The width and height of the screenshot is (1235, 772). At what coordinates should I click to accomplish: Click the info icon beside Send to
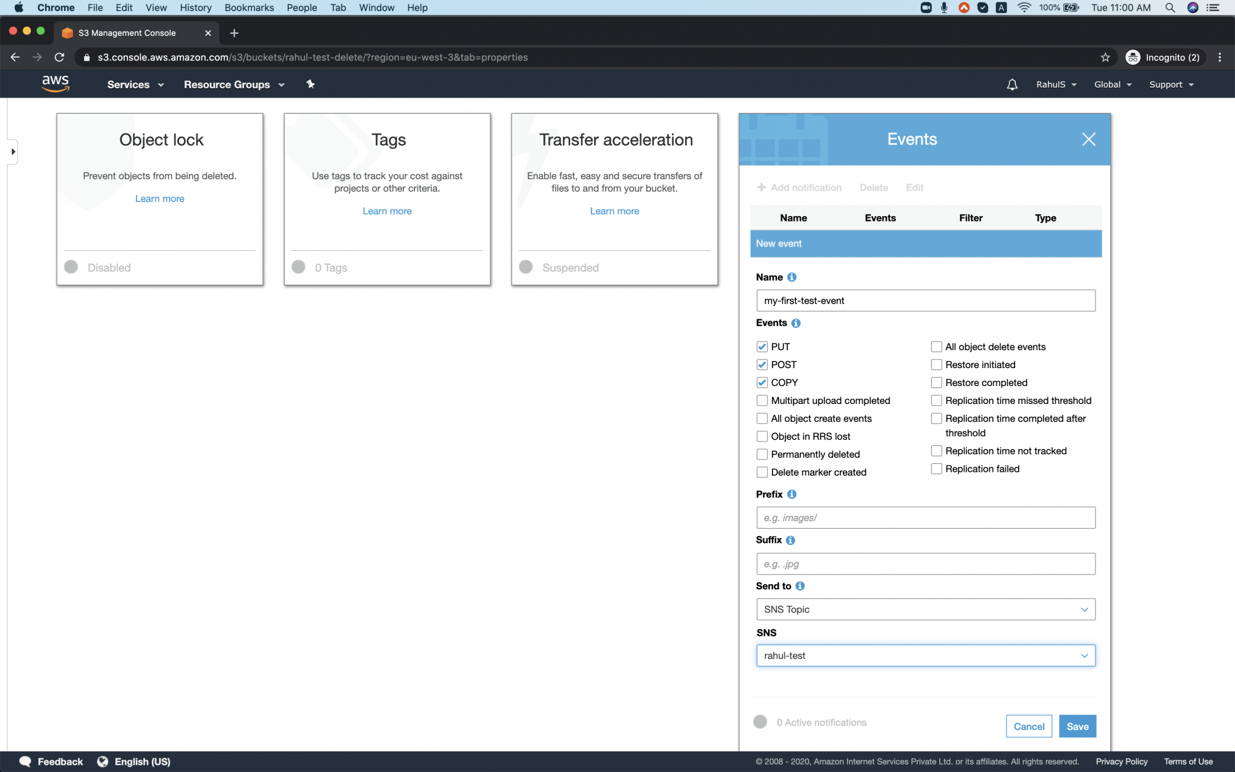pos(800,585)
